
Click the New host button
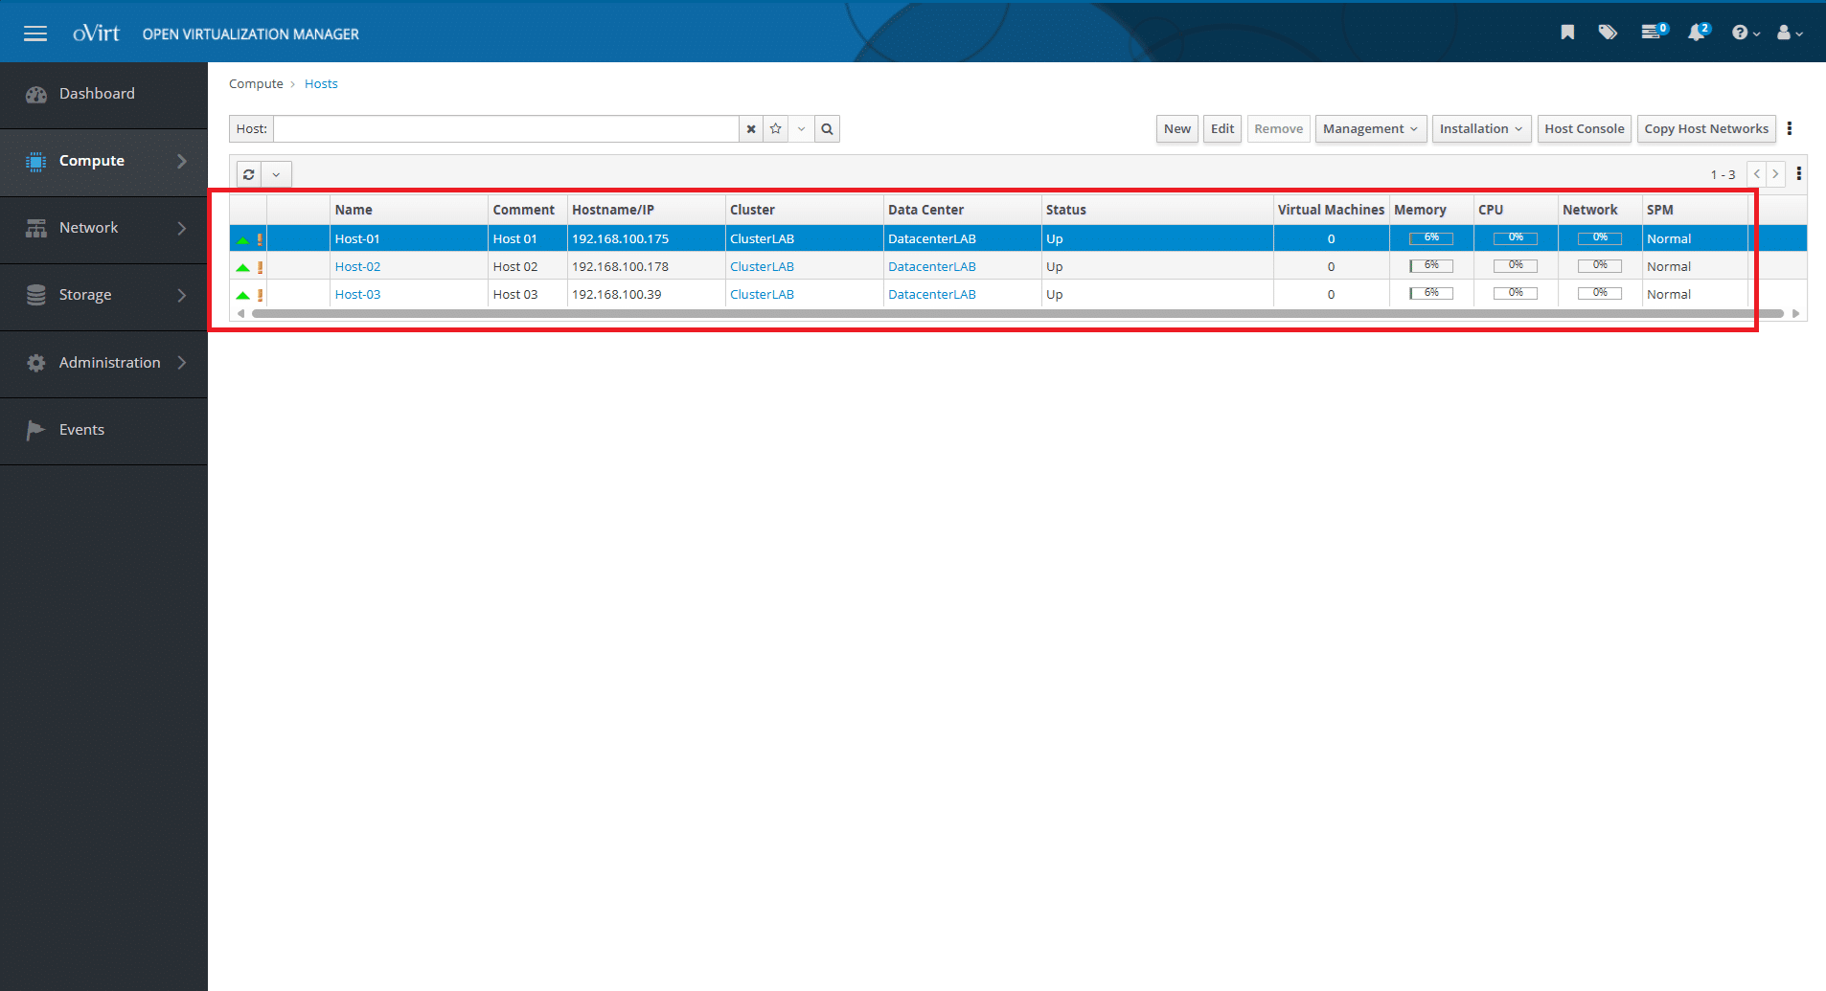1177,129
